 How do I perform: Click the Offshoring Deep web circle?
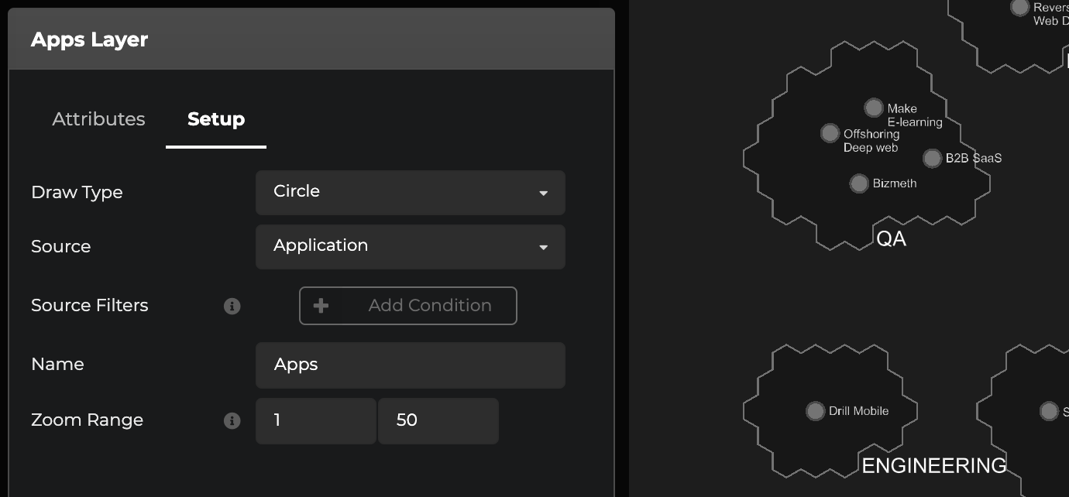tap(830, 133)
